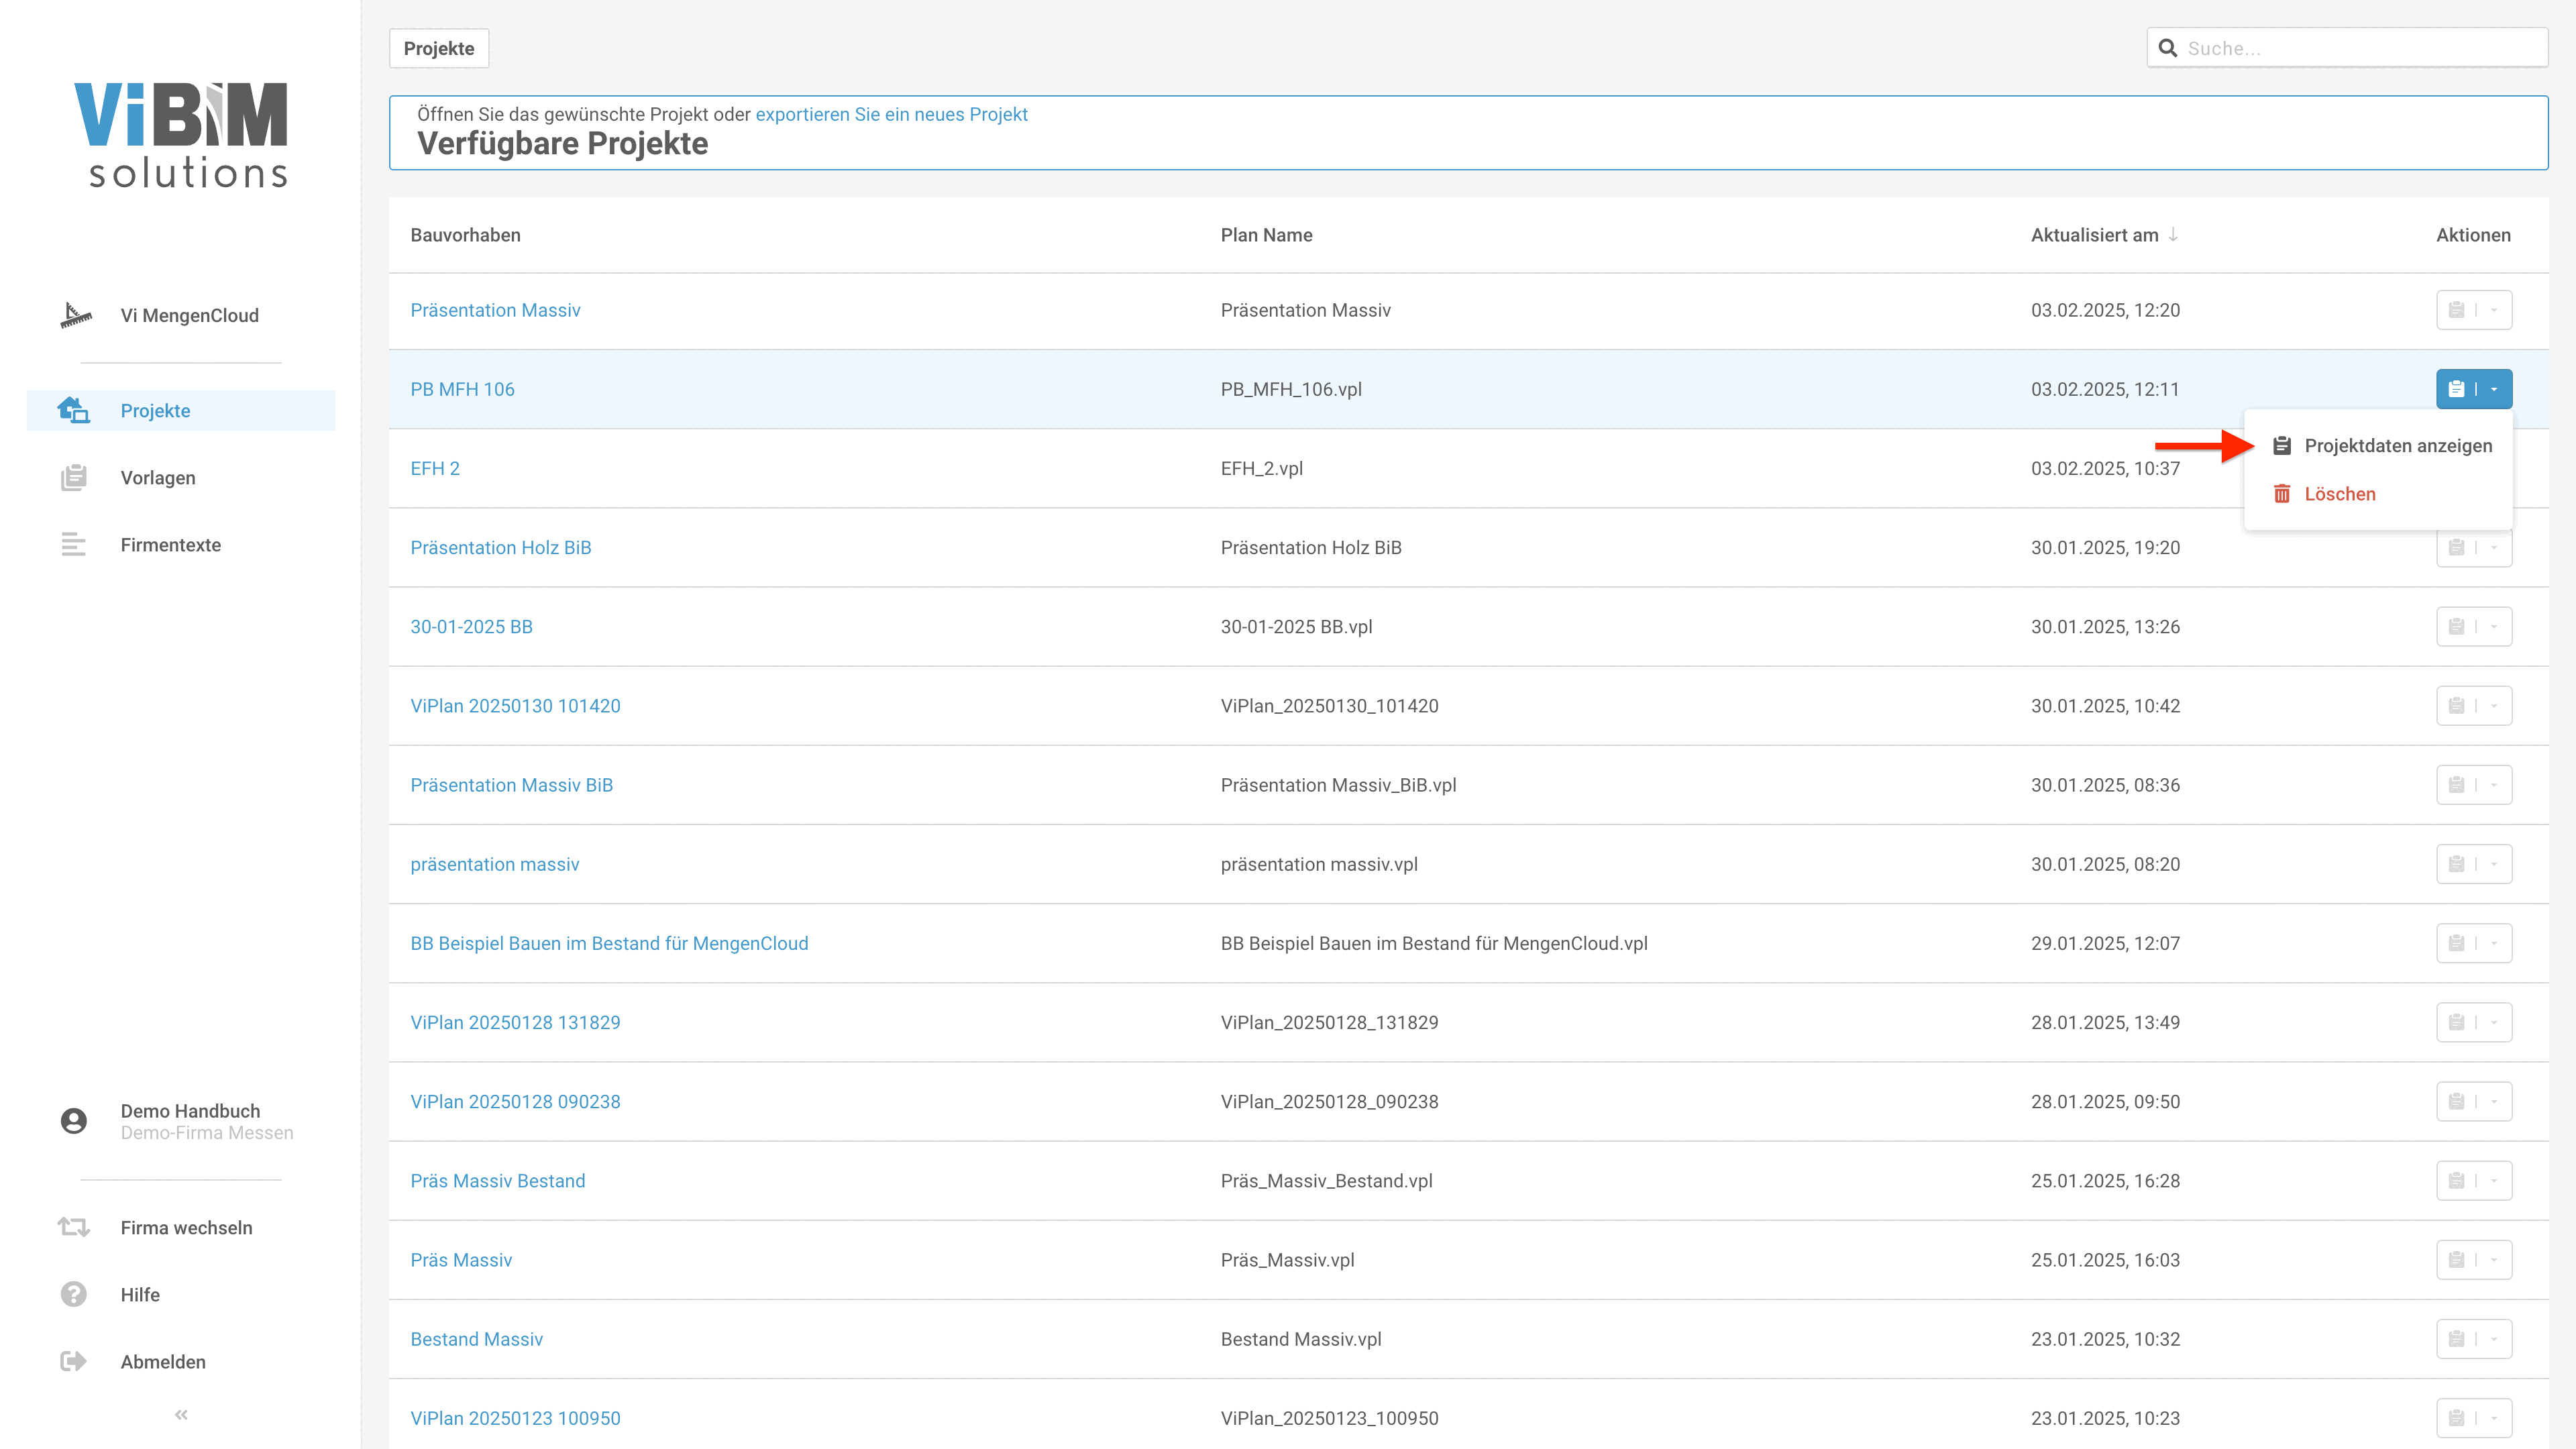The height and width of the screenshot is (1449, 2576).
Task: Click the Projekte breadcrumb button
Action: [438, 48]
